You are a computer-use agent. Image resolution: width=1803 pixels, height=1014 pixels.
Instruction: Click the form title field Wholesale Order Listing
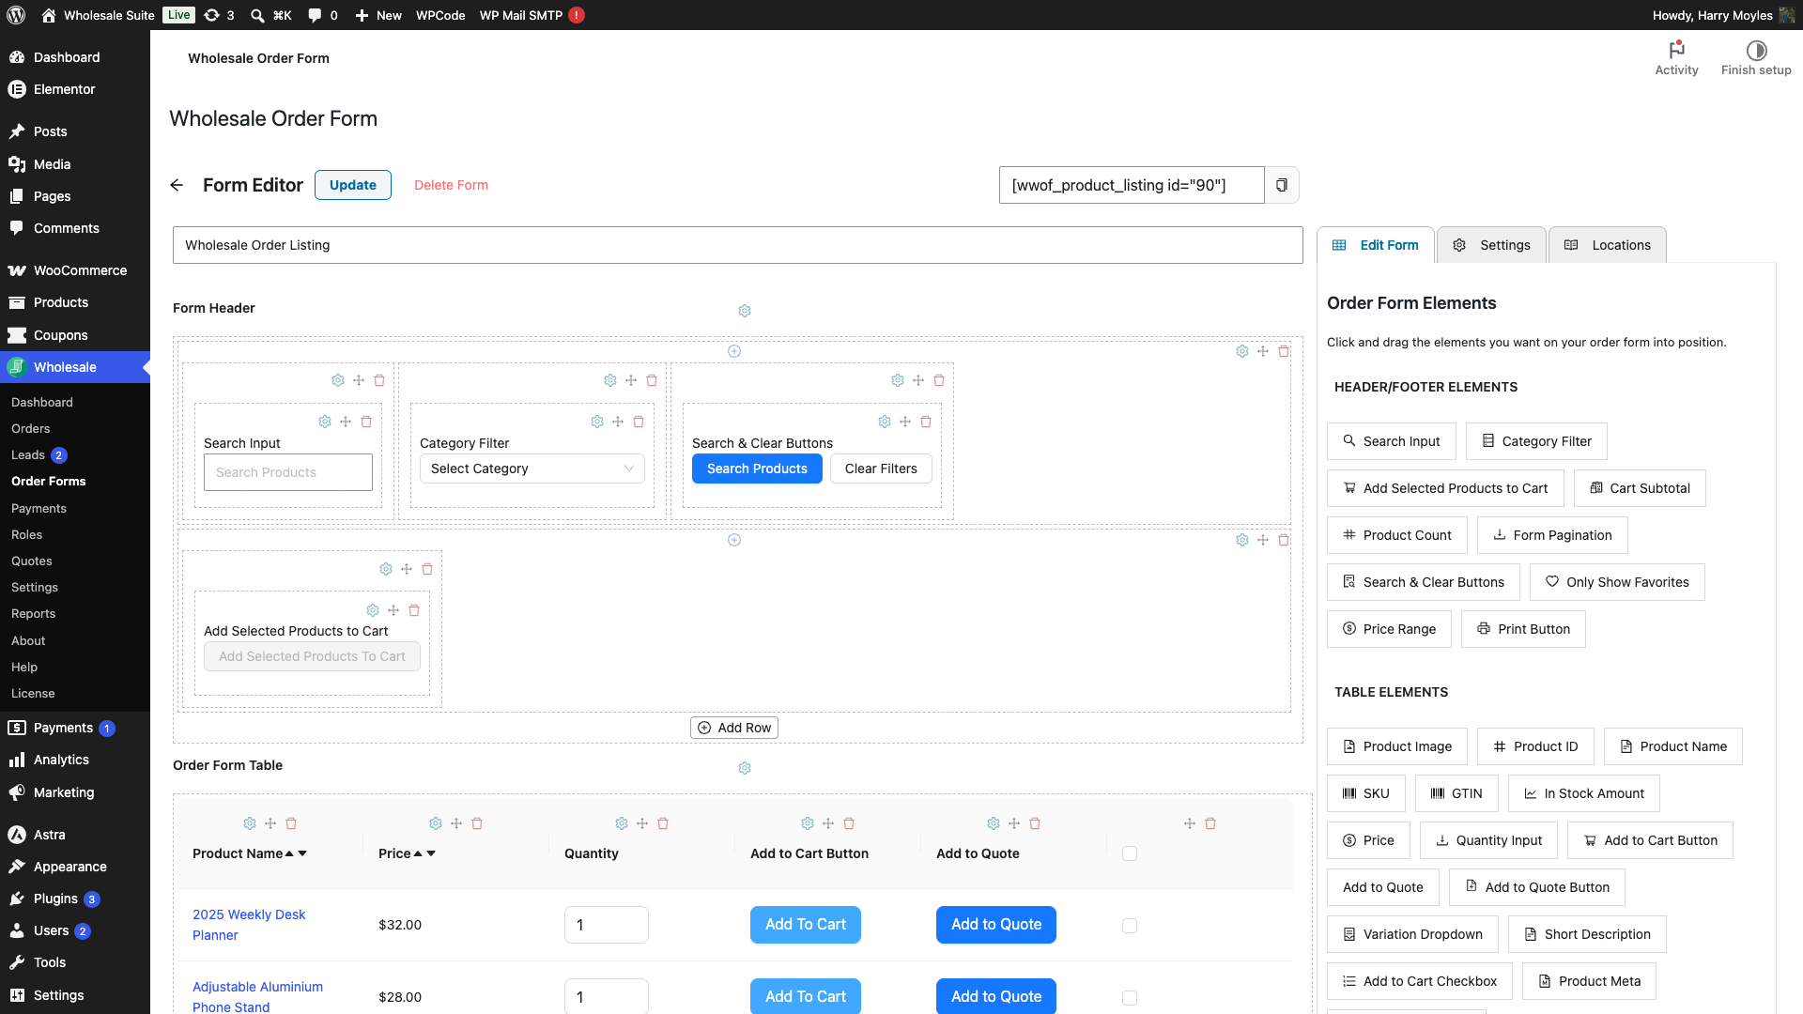coord(738,245)
